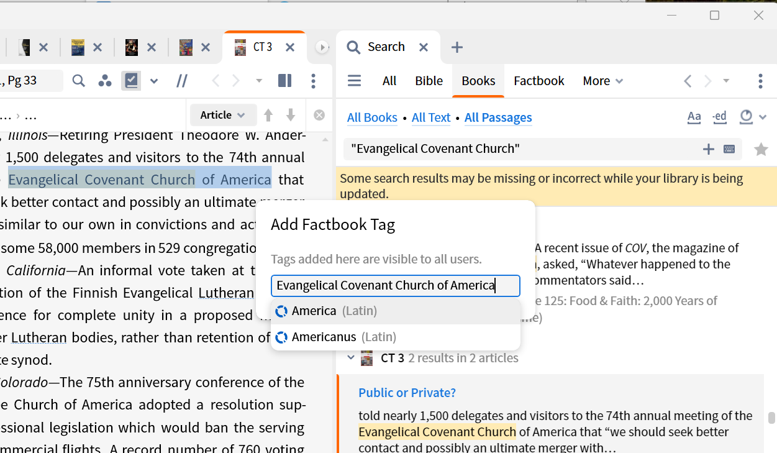The width and height of the screenshot is (777, 453).
Task: Click the Add Factbook Tag text field
Action: (x=396, y=286)
